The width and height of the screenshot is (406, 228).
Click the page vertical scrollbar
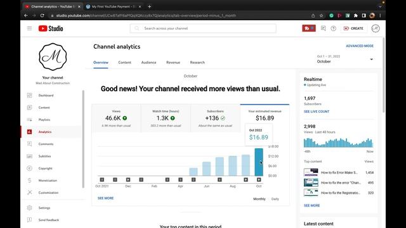tap(384, 75)
